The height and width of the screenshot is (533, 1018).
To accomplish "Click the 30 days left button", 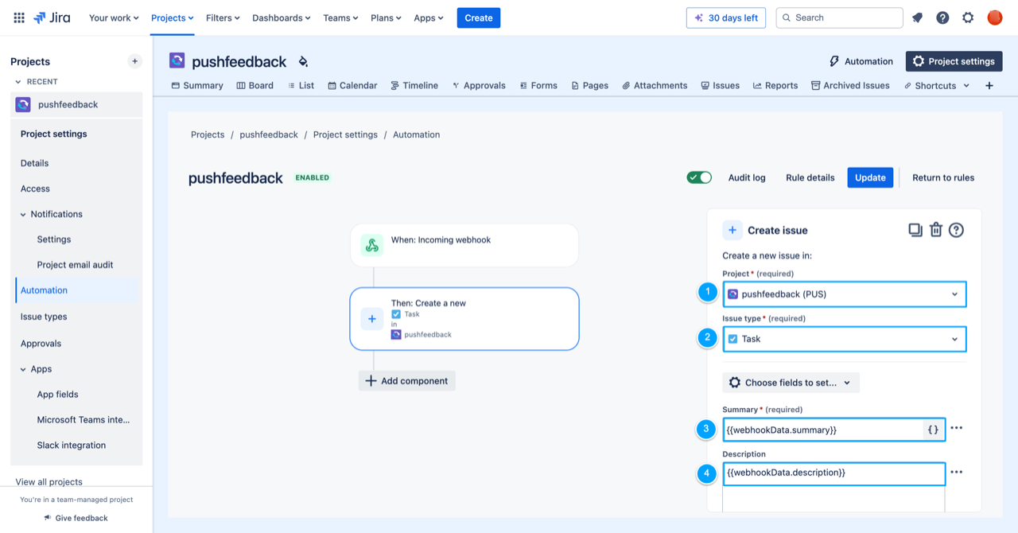I will [726, 18].
